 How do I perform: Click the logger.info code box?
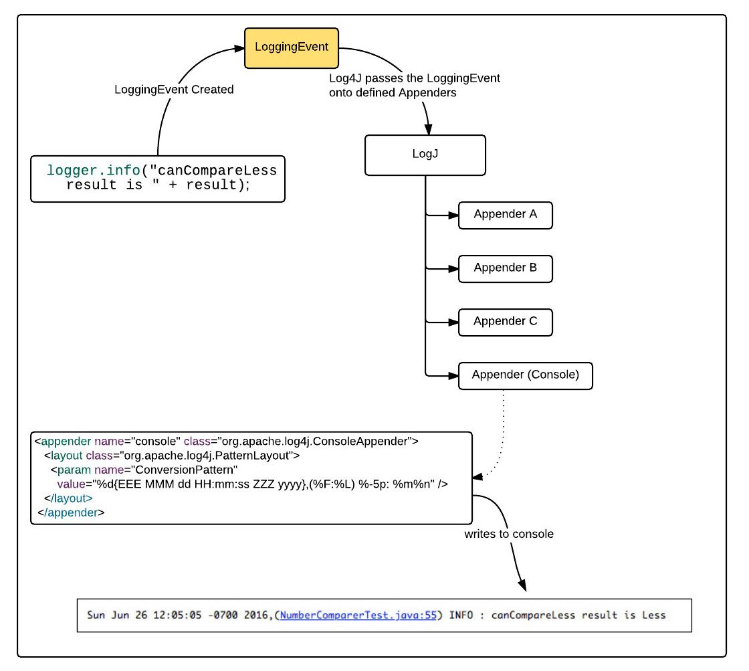coord(158,178)
